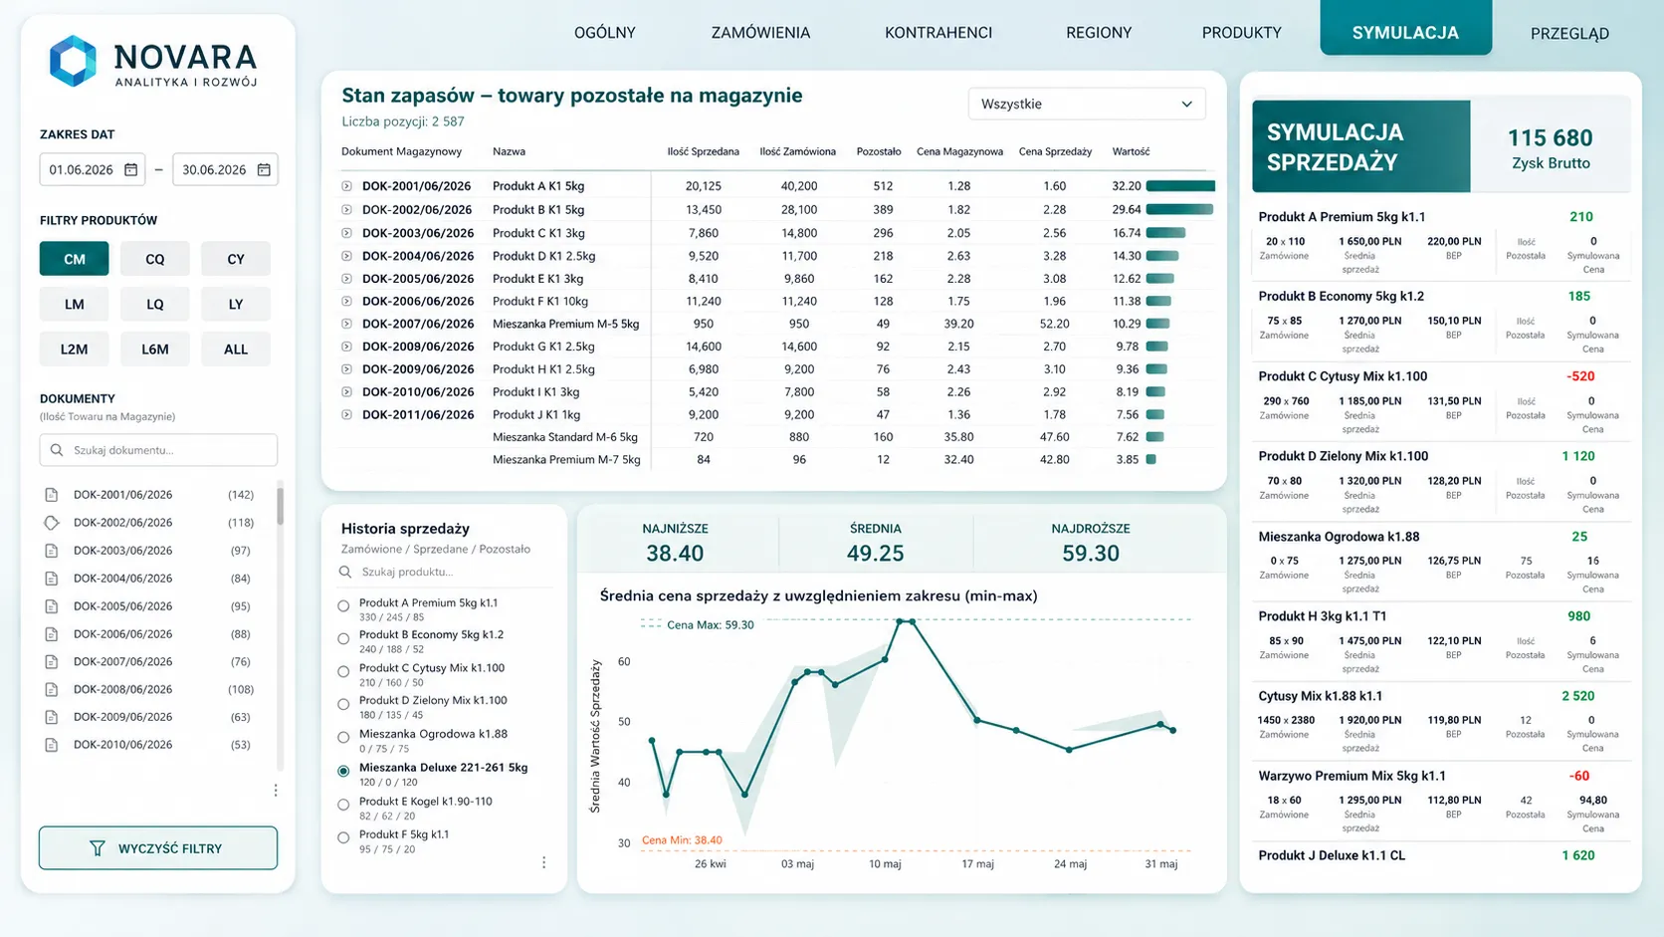The width and height of the screenshot is (1664, 937).
Task: Click the 'Mieszanka Standard M-6 5kg' row name
Action: point(565,437)
